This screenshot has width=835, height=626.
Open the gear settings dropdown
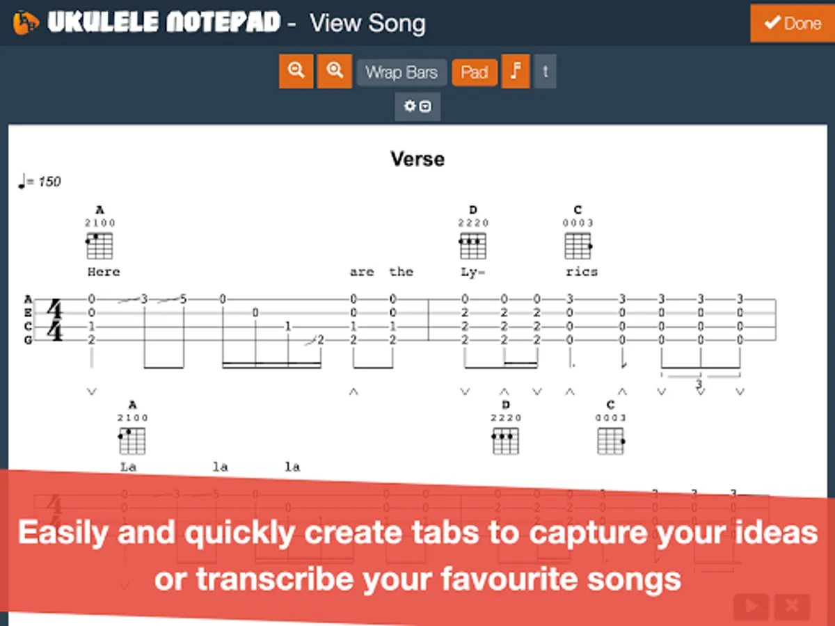coord(417,106)
